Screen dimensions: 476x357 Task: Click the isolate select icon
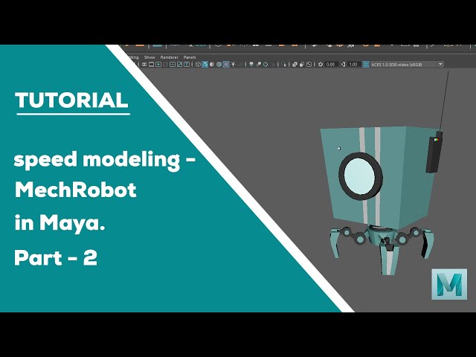[283, 65]
